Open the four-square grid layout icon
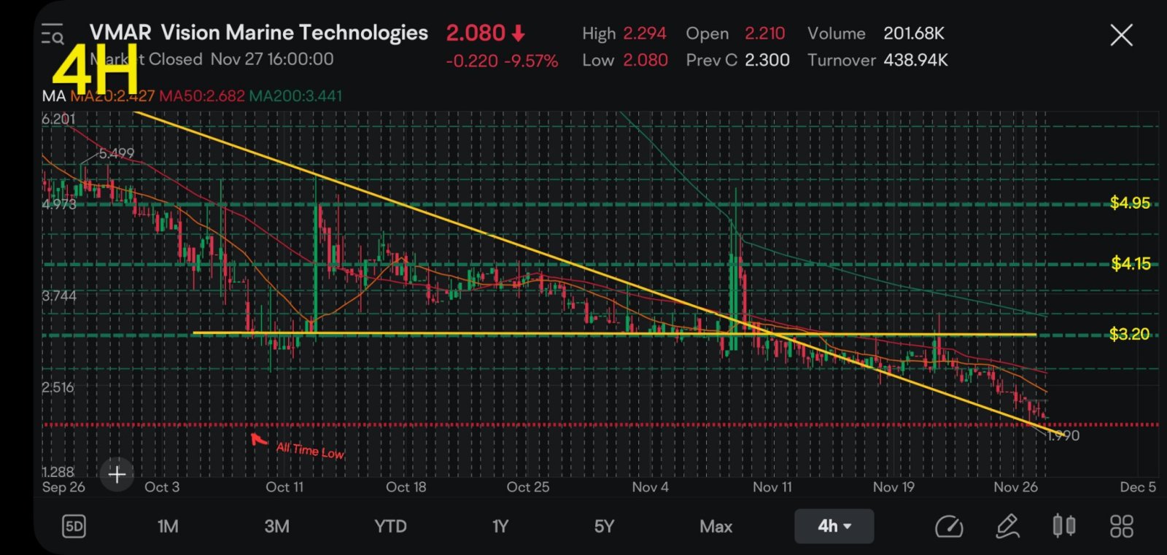Screen dimensions: 1167x555 click(x=1121, y=526)
